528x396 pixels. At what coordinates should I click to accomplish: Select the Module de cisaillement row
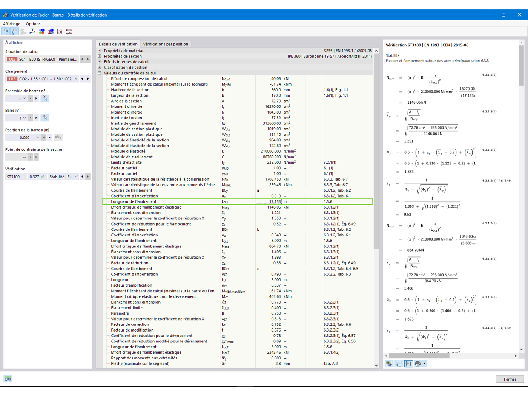238,157
